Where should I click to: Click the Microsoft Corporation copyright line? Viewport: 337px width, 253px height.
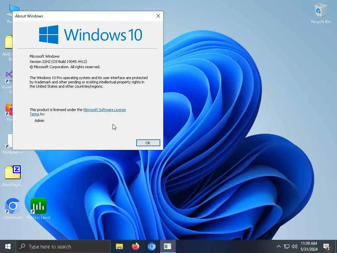click(65, 67)
